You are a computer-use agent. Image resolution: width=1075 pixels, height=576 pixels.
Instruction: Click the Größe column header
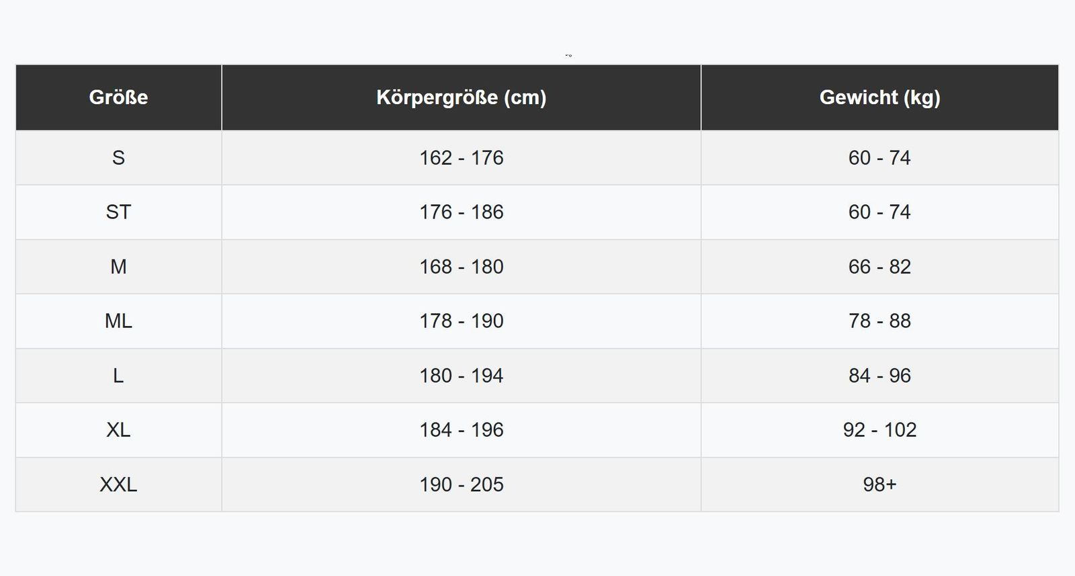pos(118,97)
